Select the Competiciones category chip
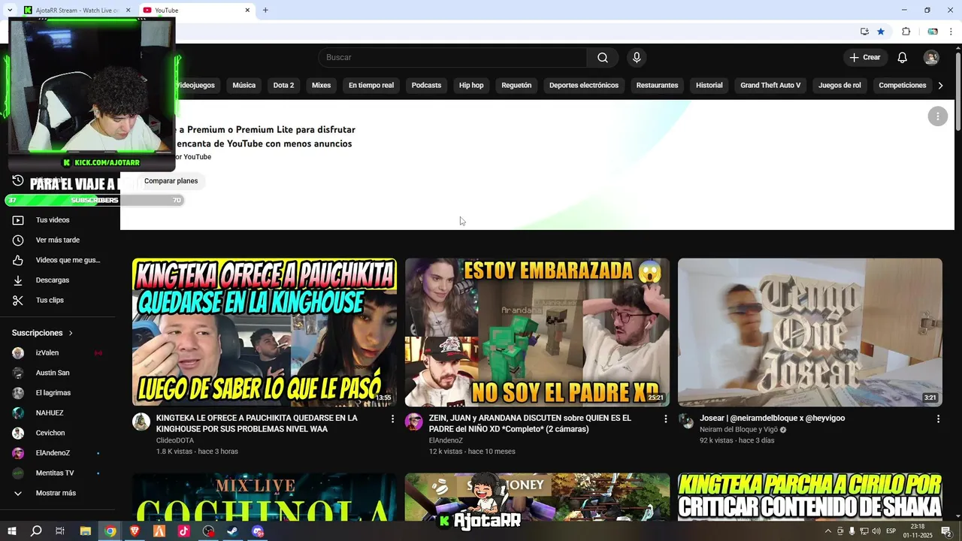Screen dimensions: 962x541 902,86
